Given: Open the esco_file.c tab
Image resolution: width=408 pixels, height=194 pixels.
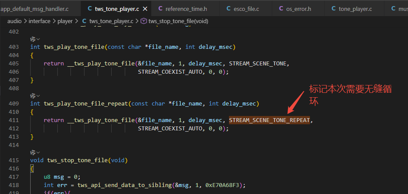Looking at the screenshot, I should tap(246, 9).
